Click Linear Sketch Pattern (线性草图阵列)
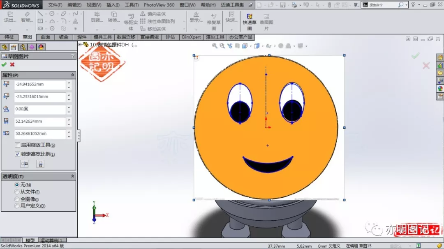Image resolution: width=444 pixels, height=249 pixels. [157, 21]
